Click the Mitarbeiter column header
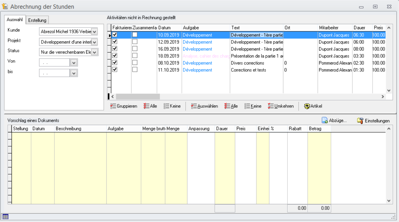This screenshot has width=399, height=222. click(x=335, y=28)
